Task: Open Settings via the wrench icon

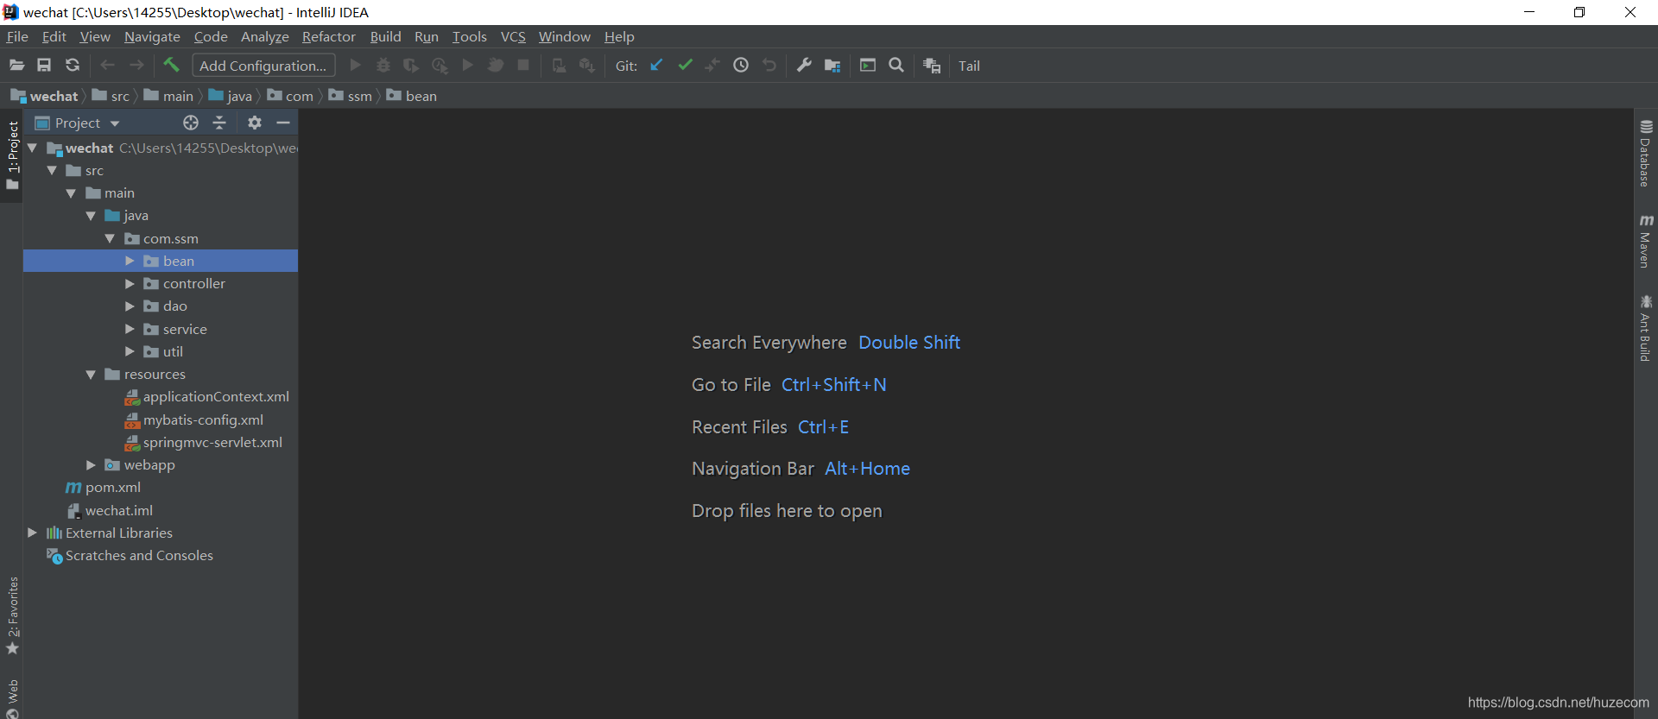Action: coord(804,66)
